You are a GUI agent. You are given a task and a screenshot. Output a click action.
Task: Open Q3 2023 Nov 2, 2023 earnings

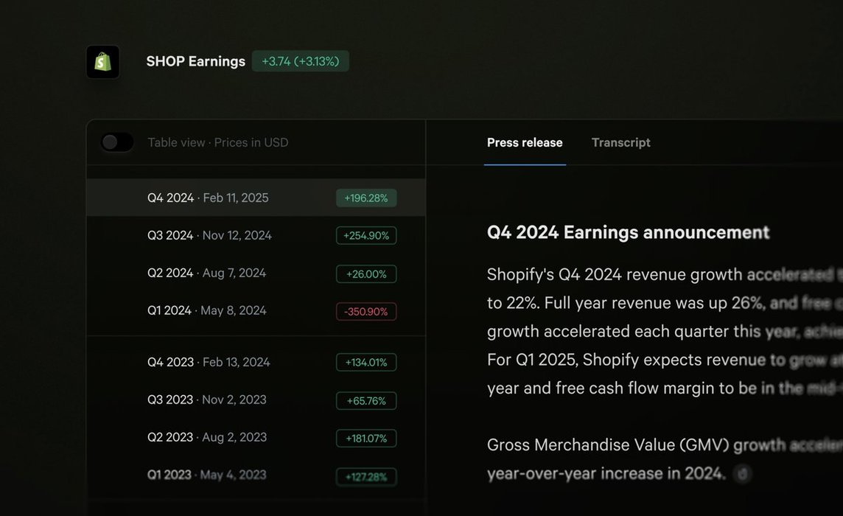[x=207, y=400]
